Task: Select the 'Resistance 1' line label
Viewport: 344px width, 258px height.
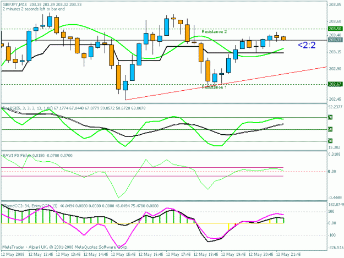Action: coord(214,87)
